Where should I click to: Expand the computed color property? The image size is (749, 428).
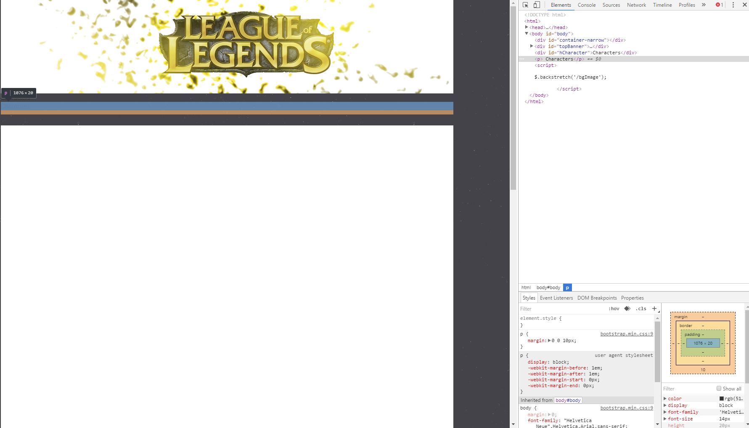(x=665, y=399)
